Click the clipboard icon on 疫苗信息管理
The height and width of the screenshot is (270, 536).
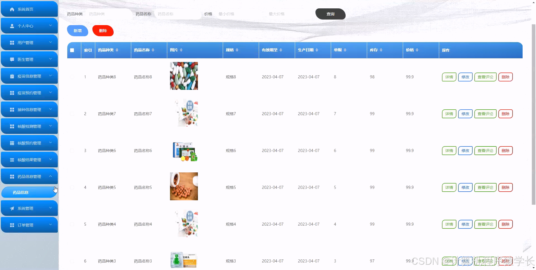coord(11,76)
